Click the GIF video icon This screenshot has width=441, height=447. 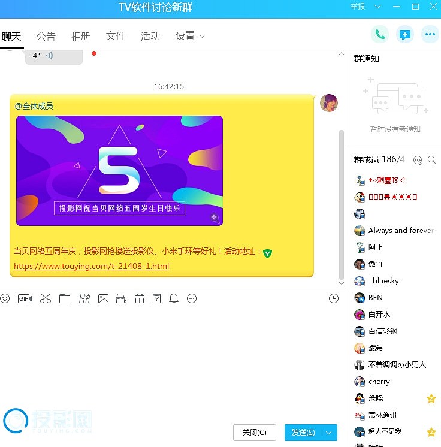pyautogui.click(x=25, y=298)
